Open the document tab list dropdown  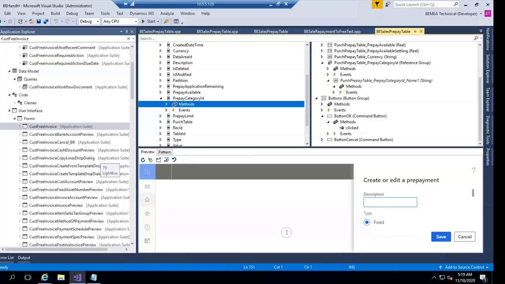click(x=481, y=31)
